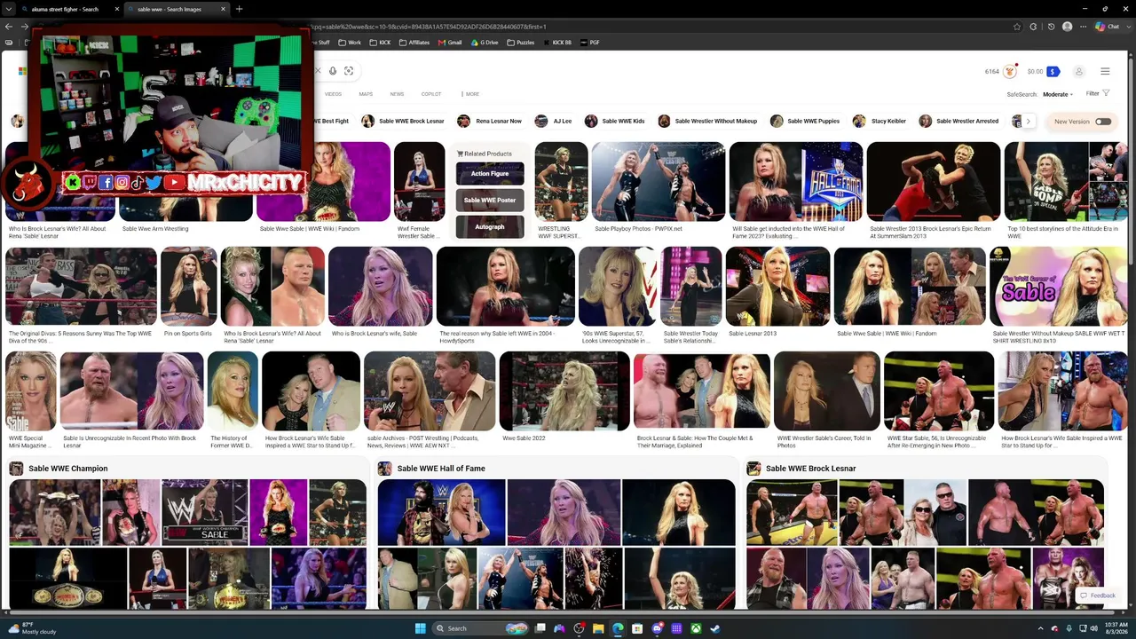Open the PGF bookmark
Viewport: 1136px width, 639px height.
(590, 43)
